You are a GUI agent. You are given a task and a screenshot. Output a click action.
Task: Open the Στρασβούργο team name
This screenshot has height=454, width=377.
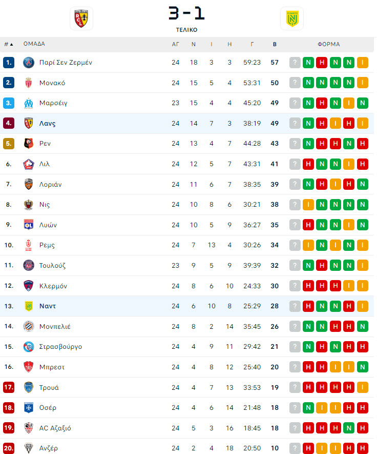(61, 347)
